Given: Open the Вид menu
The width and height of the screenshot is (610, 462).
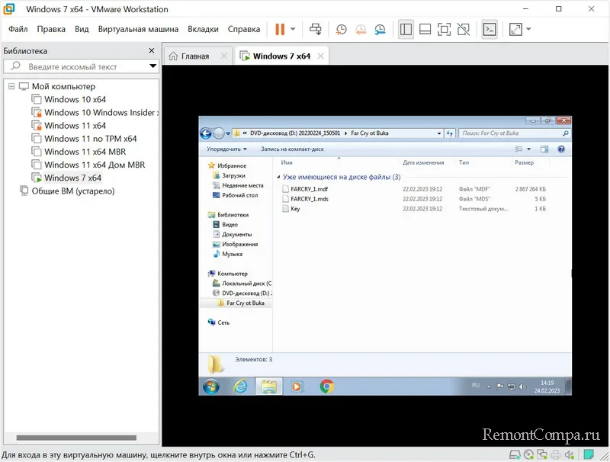Looking at the screenshot, I should pyautogui.click(x=82, y=29).
